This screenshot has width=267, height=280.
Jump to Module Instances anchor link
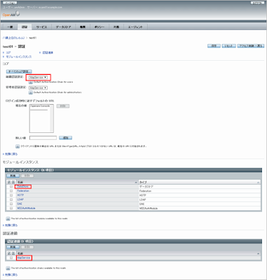point(19,57)
